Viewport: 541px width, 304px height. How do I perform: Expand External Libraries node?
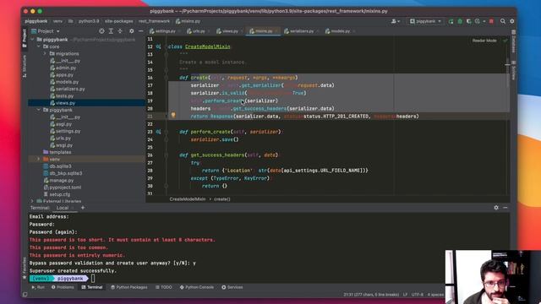click(x=32, y=201)
